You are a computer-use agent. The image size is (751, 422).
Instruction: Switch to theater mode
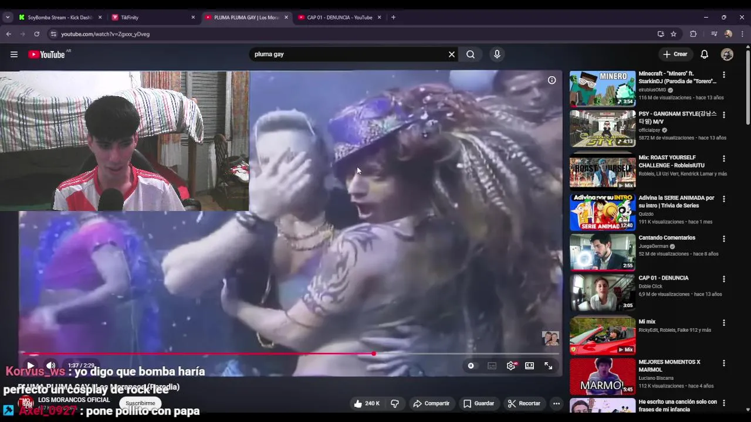coord(530,366)
